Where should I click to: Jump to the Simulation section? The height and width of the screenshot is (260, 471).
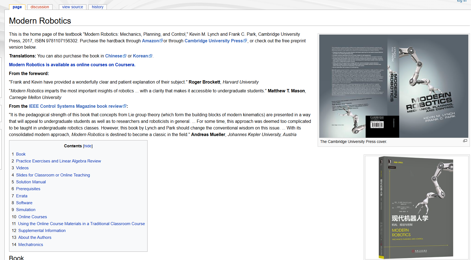point(26,210)
